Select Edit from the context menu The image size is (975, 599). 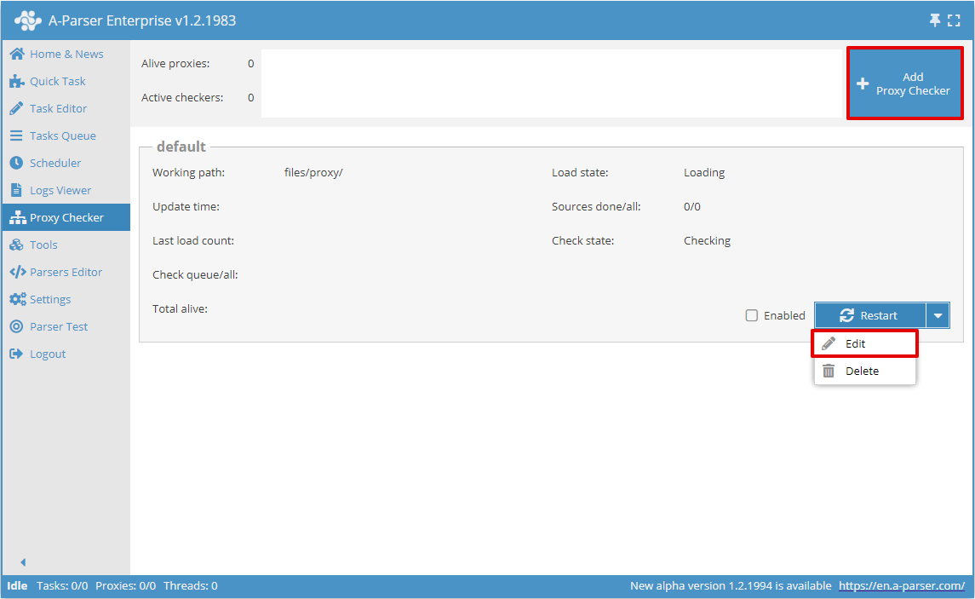point(864,343)
